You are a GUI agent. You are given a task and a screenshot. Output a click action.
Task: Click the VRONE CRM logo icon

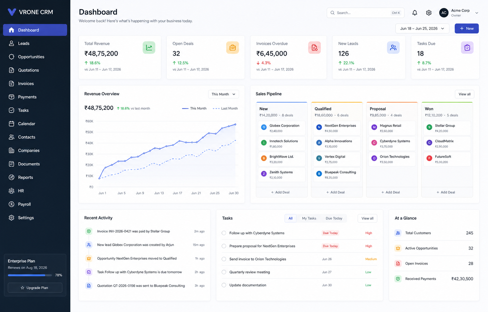(x=12, y=12)
